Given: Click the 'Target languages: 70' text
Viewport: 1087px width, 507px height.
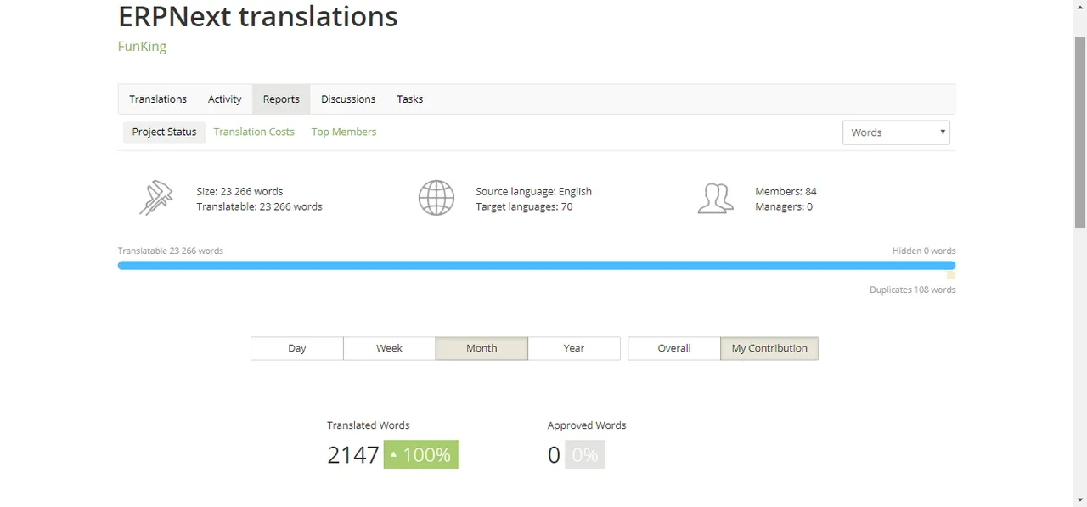Looking at the screenshot, I should (x=524, y=206).
